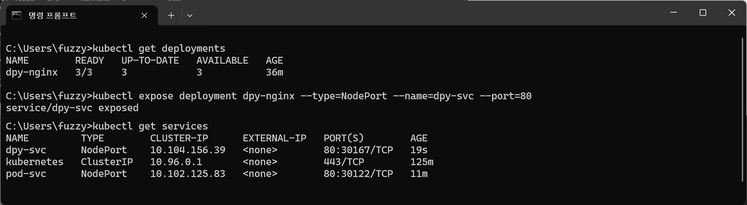The image size is (747, 205).
Task: Close the 명령 프롬프트 tab
Action: [x=144, y=15]
